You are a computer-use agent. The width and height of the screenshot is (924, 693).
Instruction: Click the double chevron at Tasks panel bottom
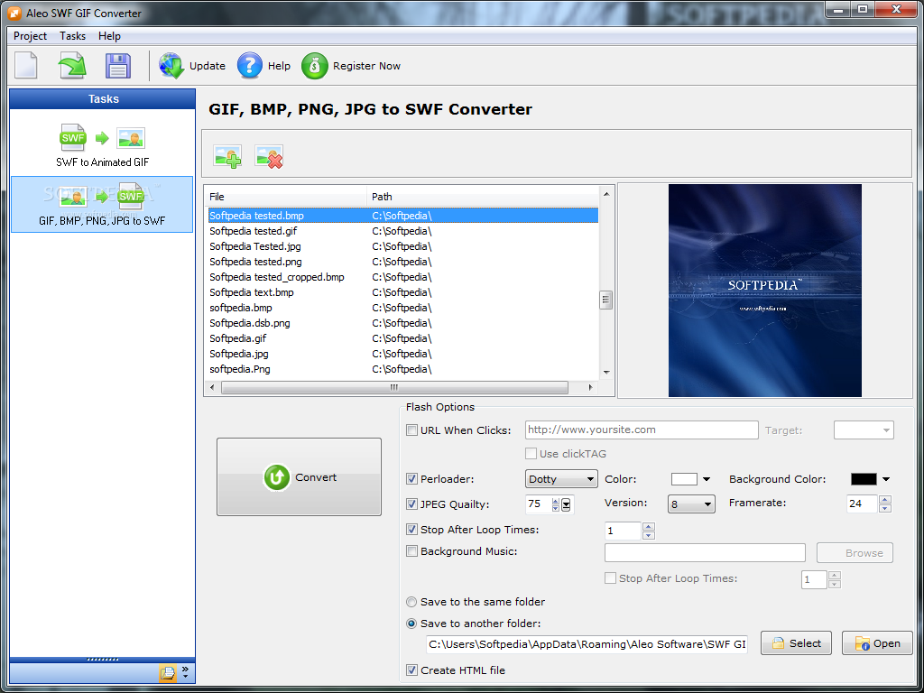(x=185, y=671)
